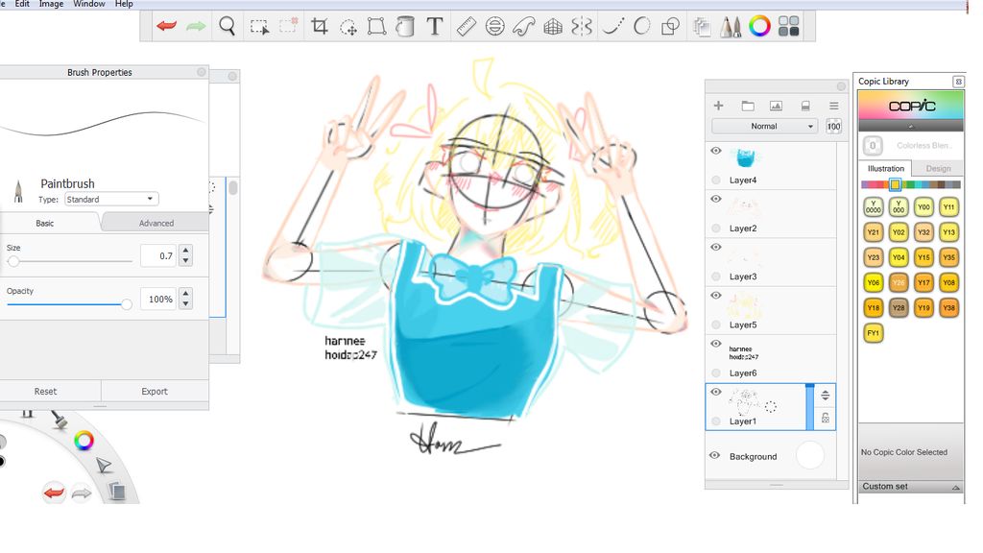
Task: Add a new layer with plus icon
Action: click(x=718, y=106)
